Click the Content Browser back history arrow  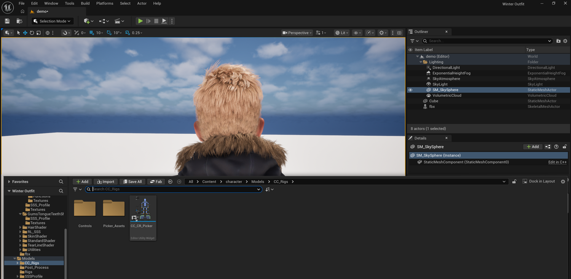tap(170, 182)
